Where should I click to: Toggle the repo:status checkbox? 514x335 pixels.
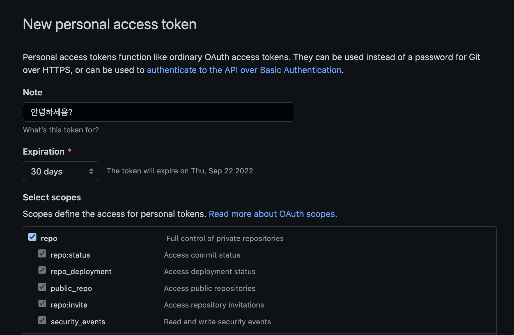coord(42,254)
